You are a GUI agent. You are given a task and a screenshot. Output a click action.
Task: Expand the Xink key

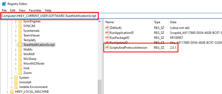coord(16,68)
